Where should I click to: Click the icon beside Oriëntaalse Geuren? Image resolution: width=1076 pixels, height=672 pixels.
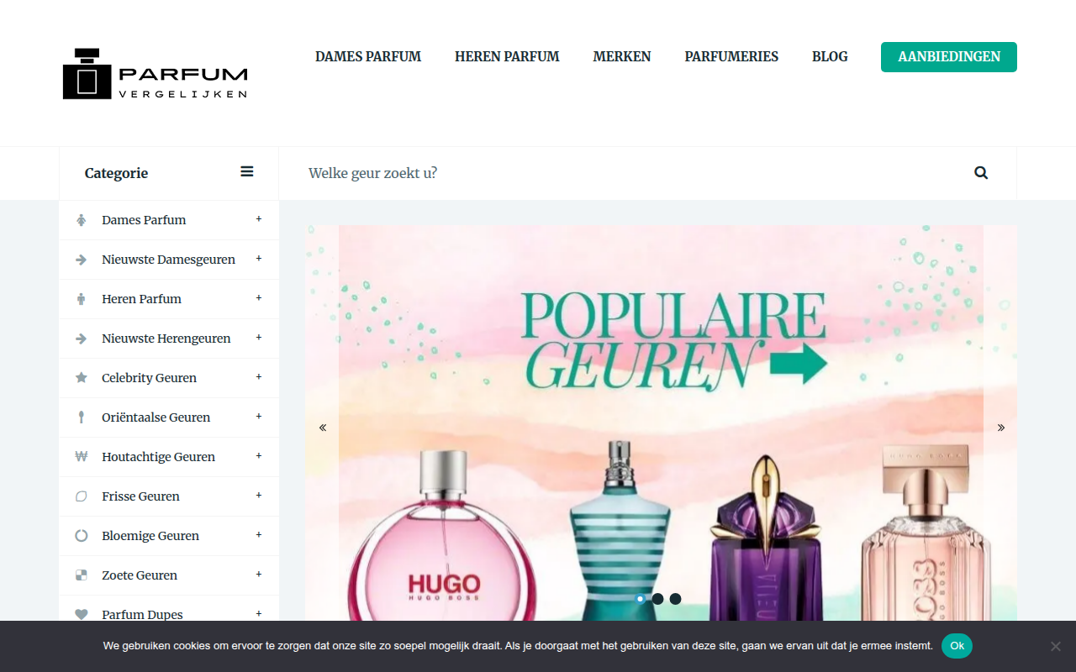[82, 417]
